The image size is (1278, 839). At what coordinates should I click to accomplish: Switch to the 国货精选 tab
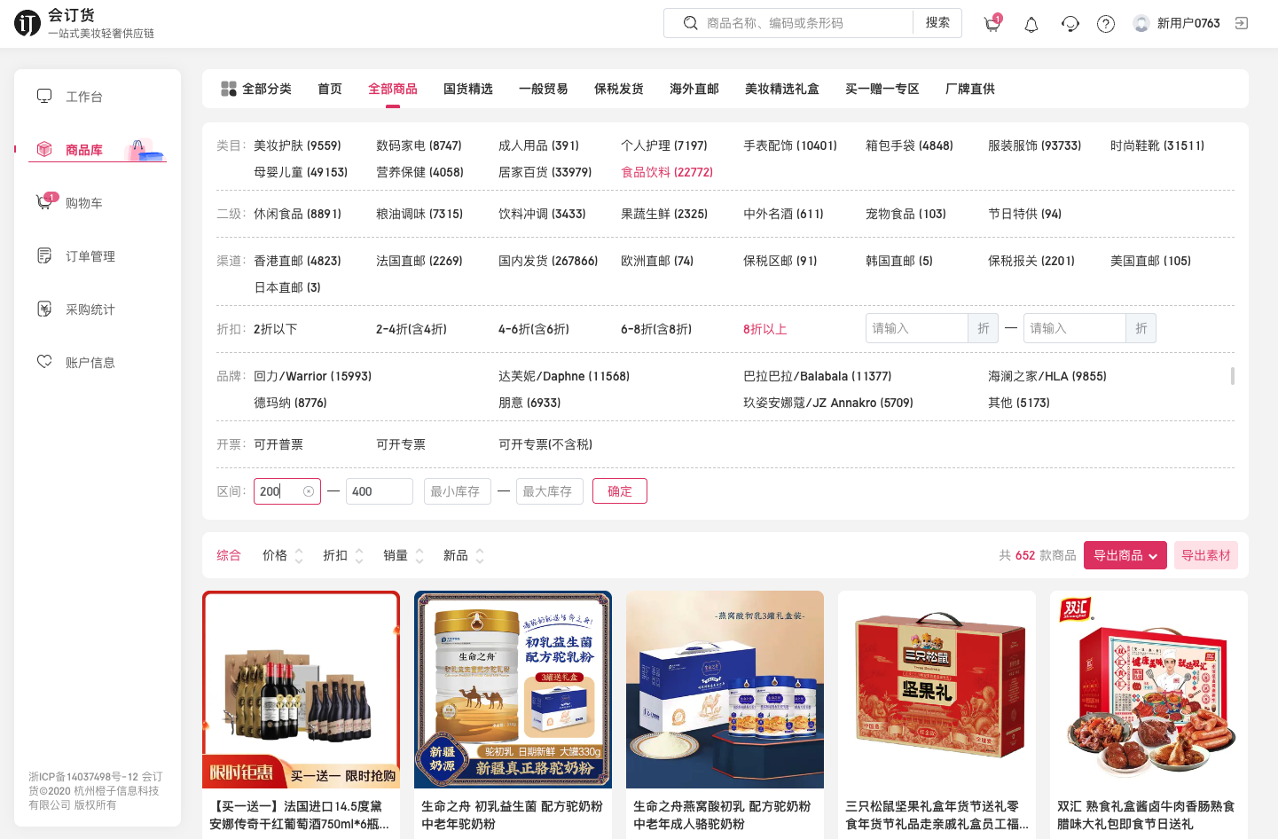click(467, 89)
